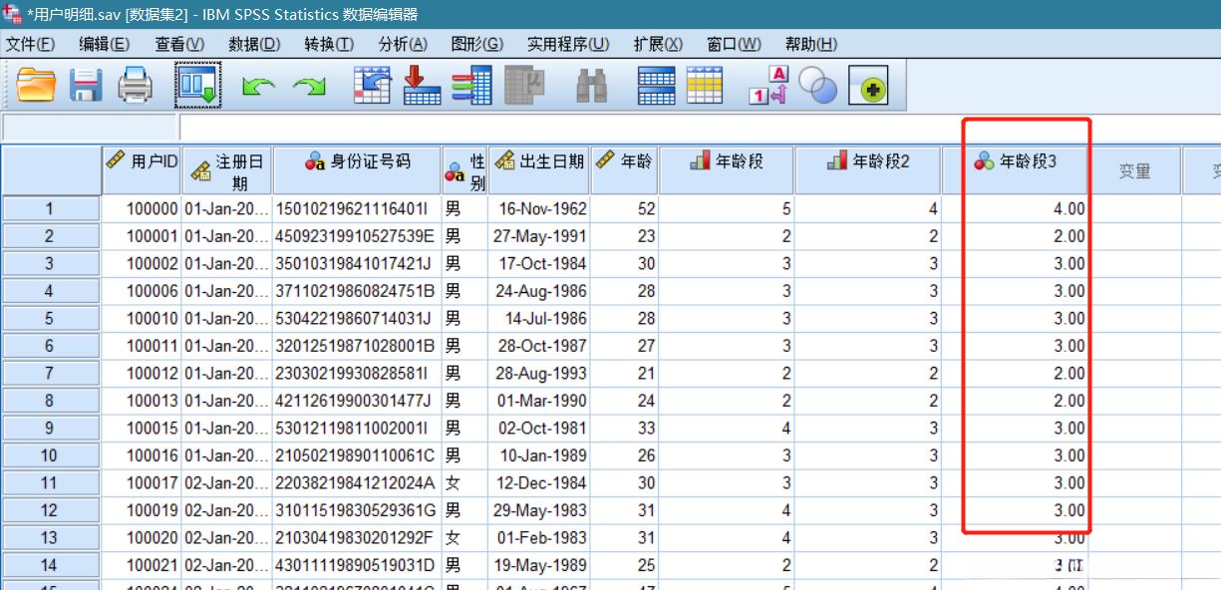Select the 年龄段 column header
1221x590 pixels.
pyautogui.click(x=727, y=170)
